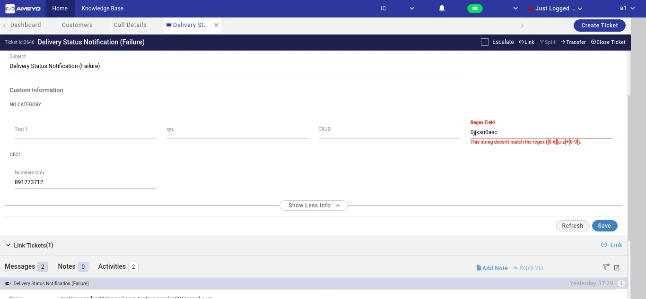
Task: Switch to Call Details tab
Action: (130, 25)
